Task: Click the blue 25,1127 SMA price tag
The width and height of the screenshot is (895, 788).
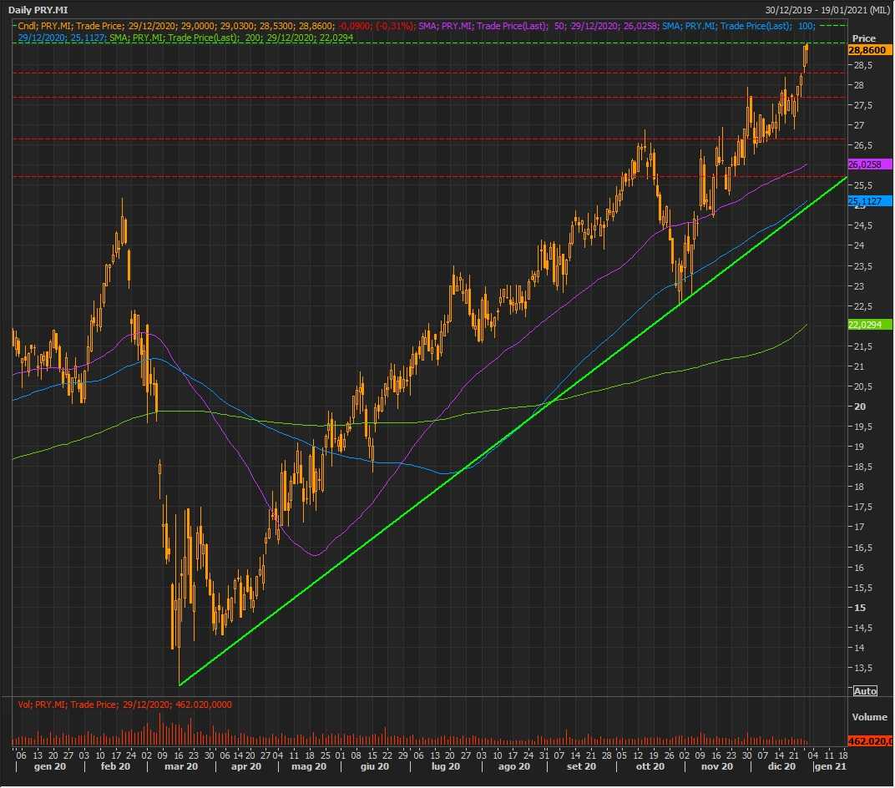Action: click(869, 201)
